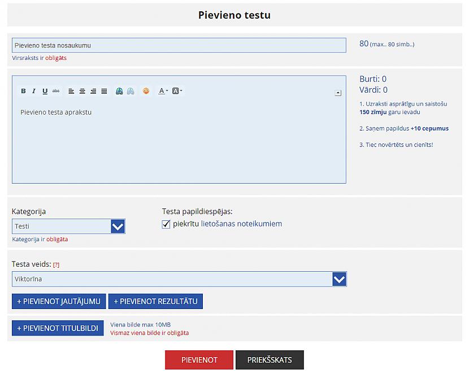Click the 'Vārdi: 0' counter
This screenshot has height=374, width=469.
[x=374, y=90]
